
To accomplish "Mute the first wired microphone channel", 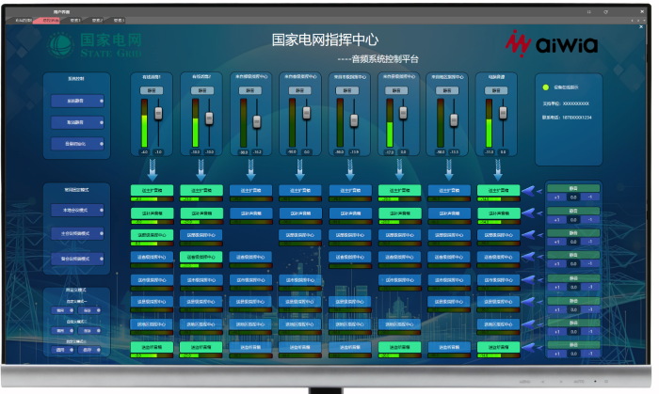I will [152, 91].
